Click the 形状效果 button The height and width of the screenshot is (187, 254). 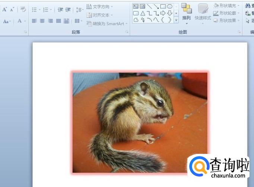[x=226, y=20]
